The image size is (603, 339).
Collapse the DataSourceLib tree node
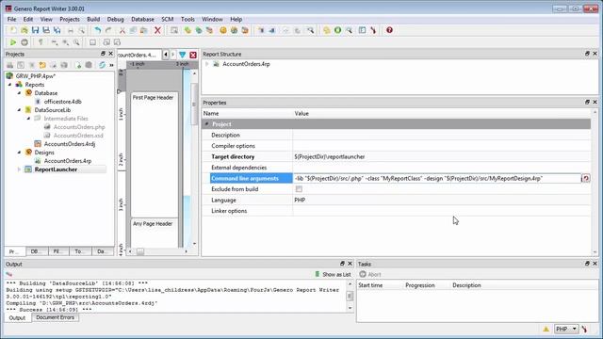19,110
